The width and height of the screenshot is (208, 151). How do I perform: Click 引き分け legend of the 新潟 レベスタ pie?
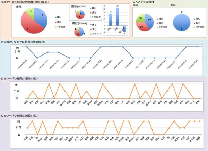click(199, 27)
